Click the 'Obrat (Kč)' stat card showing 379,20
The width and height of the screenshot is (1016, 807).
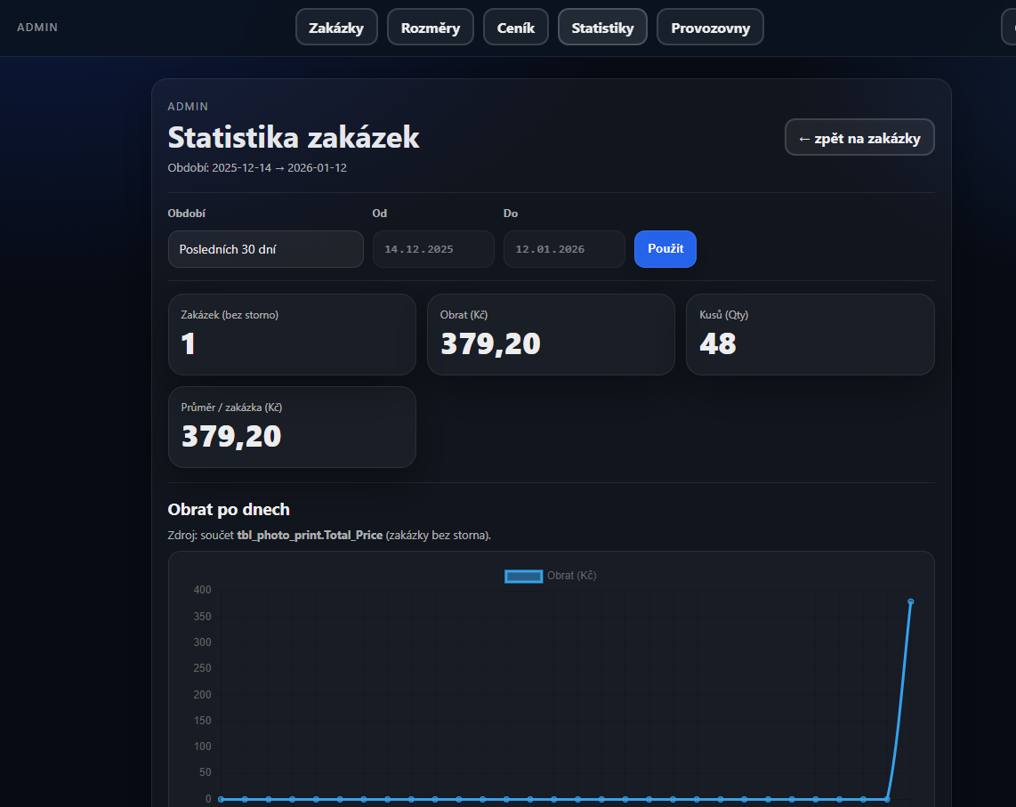551,335
